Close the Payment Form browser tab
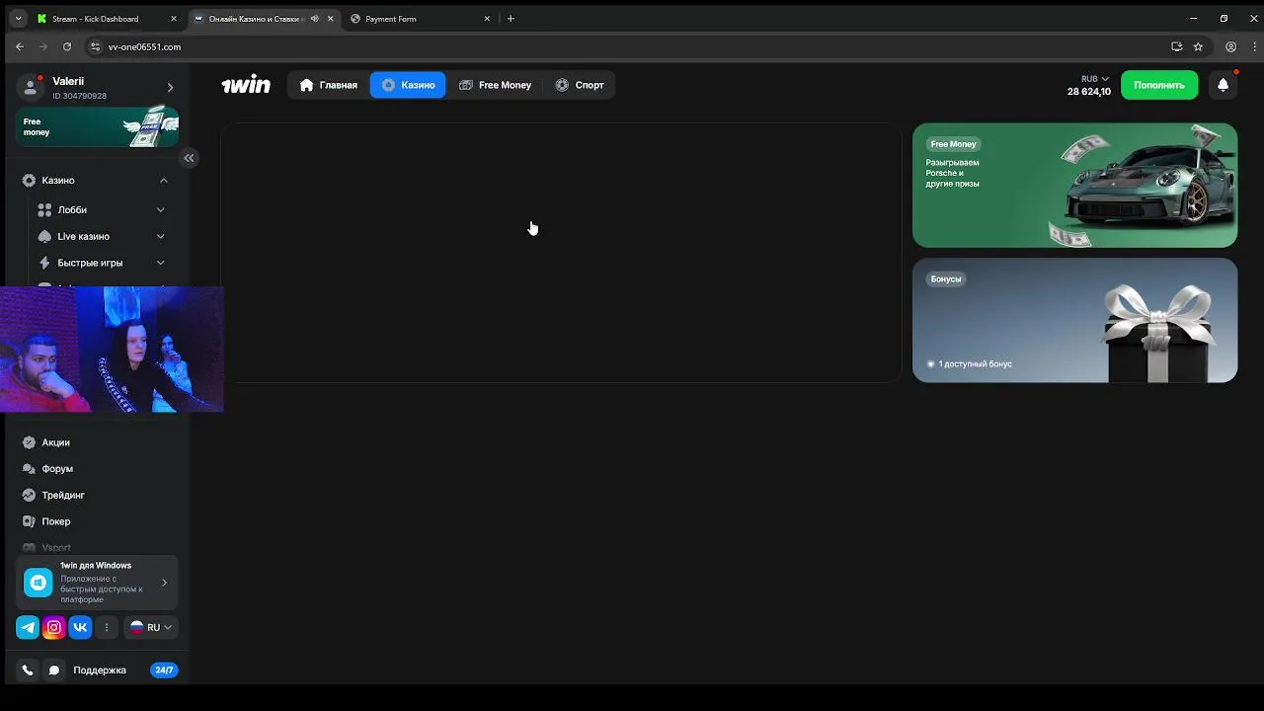This screenshot has height=711, width=1264. click(487, 19)
